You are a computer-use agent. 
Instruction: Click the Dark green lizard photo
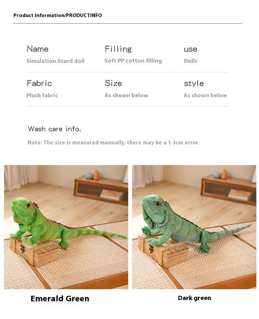coord(194,227)
